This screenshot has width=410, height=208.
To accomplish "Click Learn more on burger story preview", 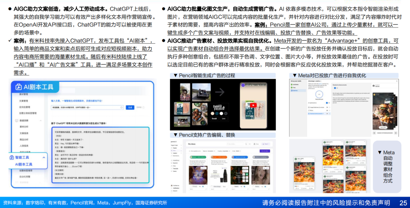I will point(383,127).
